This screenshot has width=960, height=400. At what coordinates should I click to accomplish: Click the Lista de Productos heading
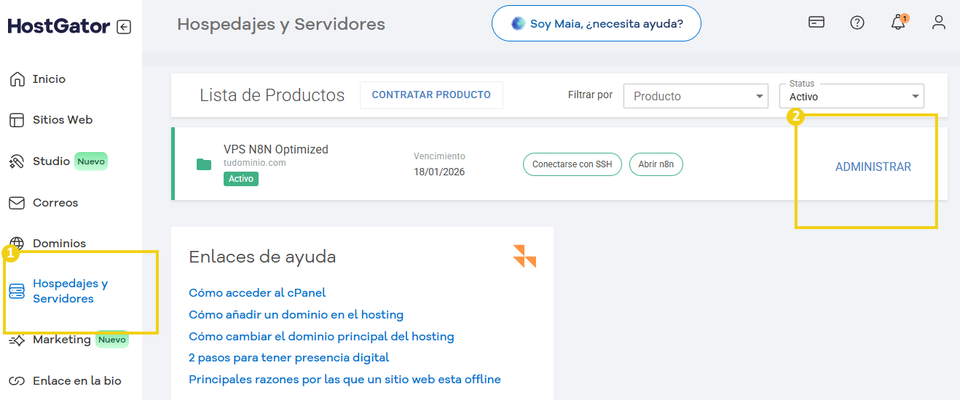tap(272, 95)
